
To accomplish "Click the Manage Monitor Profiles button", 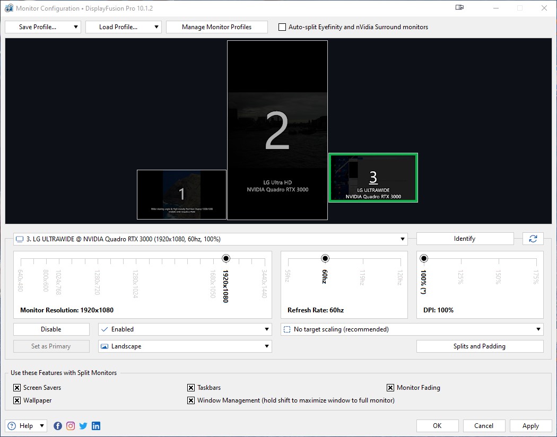I will coord(216,27).
